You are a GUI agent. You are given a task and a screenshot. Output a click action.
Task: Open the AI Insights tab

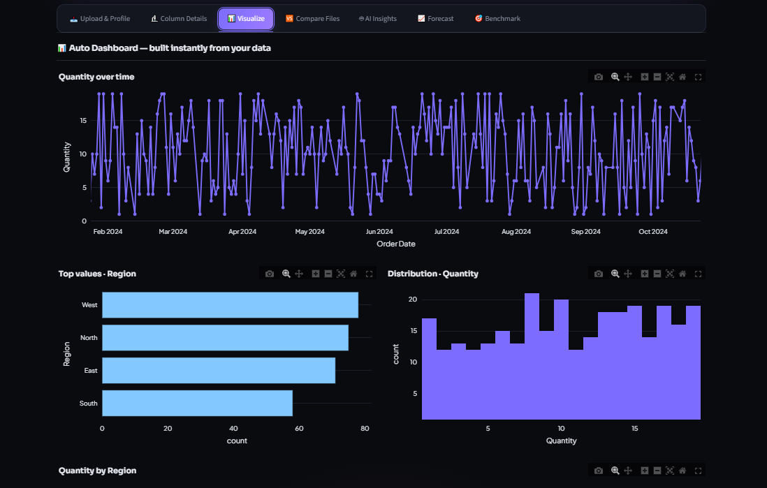(x=378, y=19)
